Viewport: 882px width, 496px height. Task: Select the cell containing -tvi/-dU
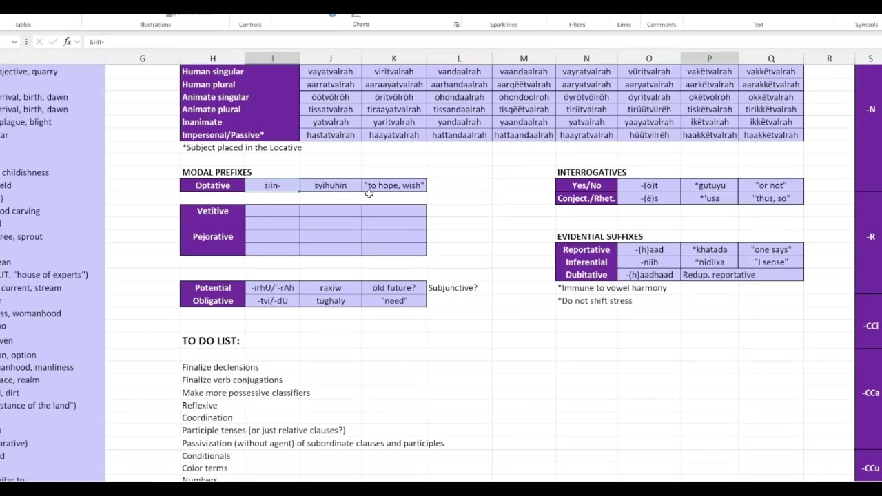[x=272, y=300]
